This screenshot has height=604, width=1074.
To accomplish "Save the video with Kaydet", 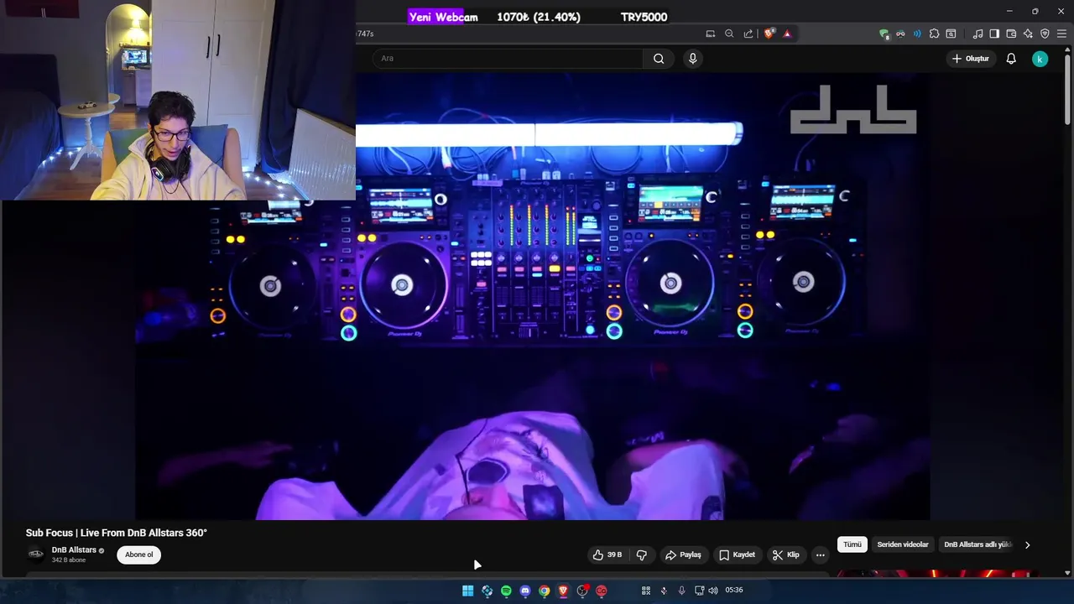I will tap(737, 555).
